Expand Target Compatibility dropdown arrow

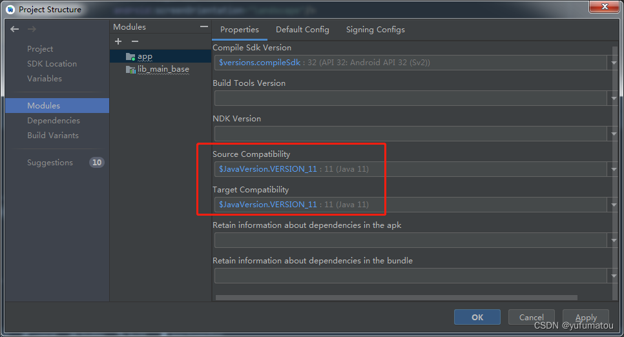(x=613, y=205)
